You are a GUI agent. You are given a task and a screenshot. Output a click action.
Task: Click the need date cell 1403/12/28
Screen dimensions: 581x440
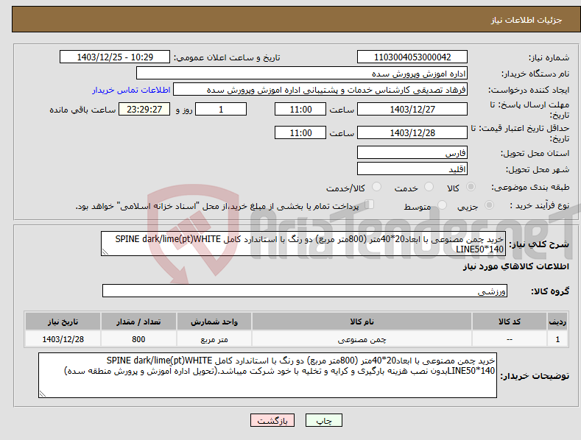tap(63, 339)
